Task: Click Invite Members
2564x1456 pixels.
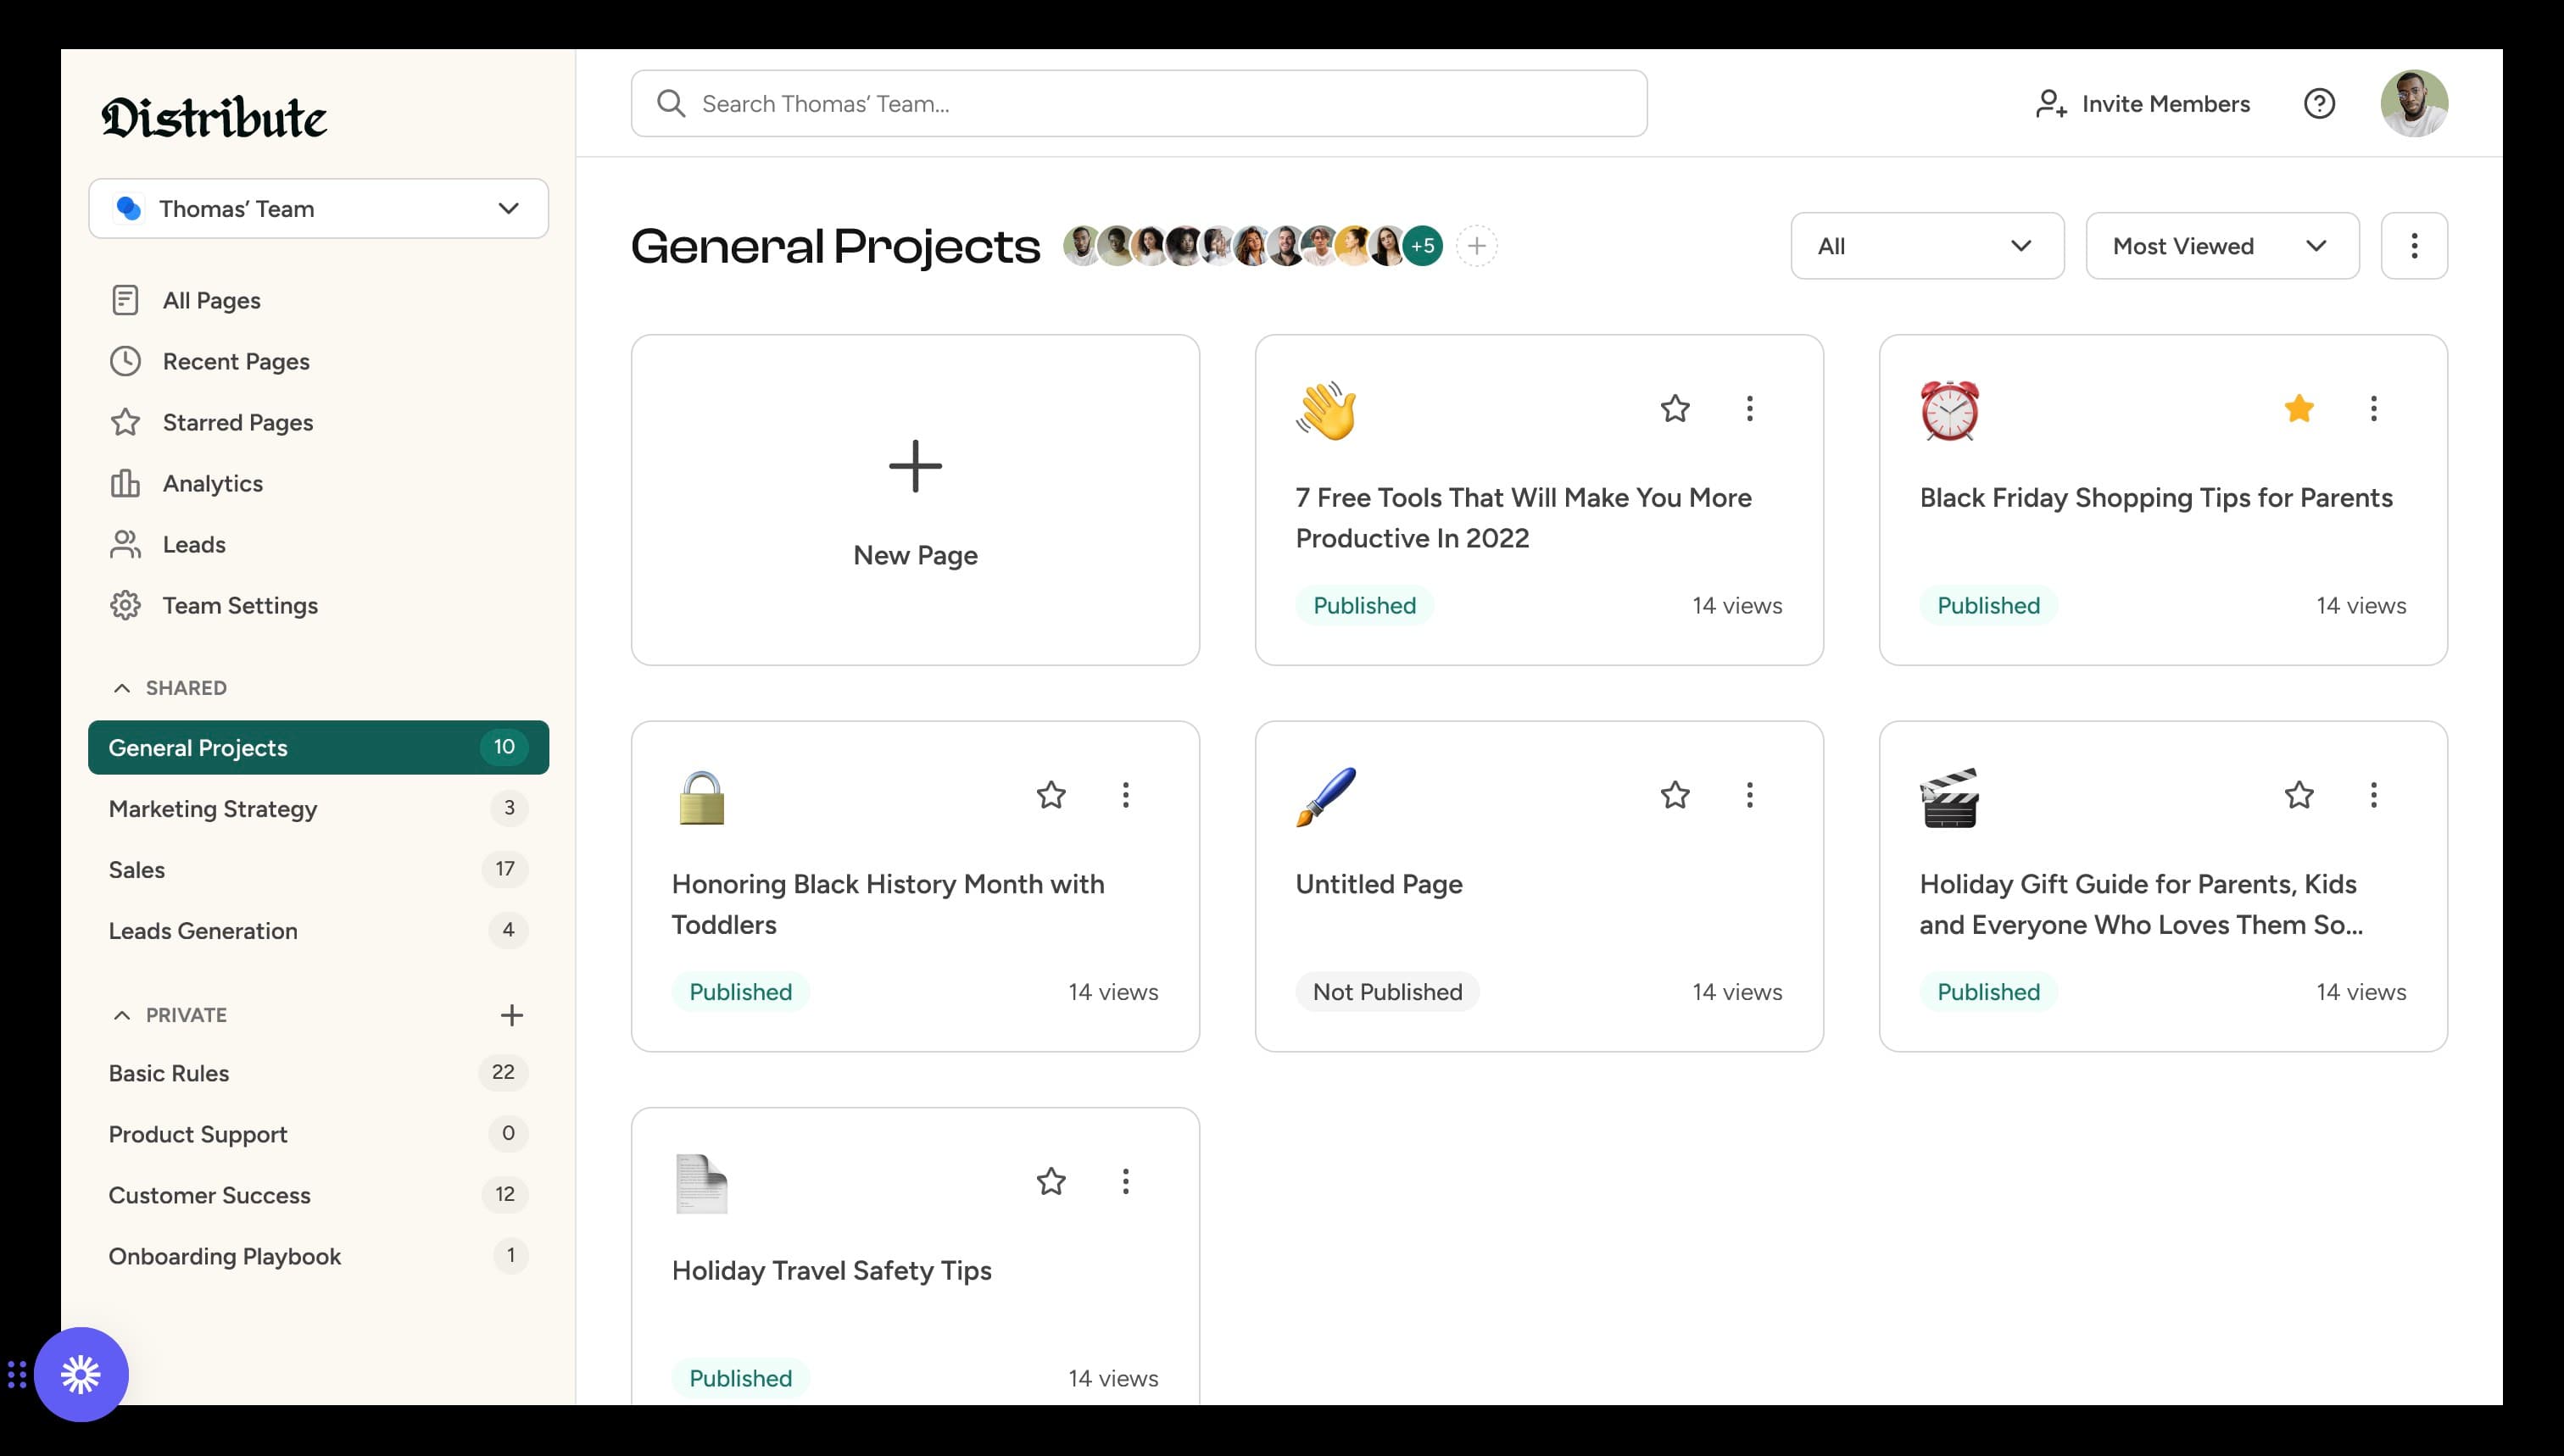Action: click(2142, 103)
